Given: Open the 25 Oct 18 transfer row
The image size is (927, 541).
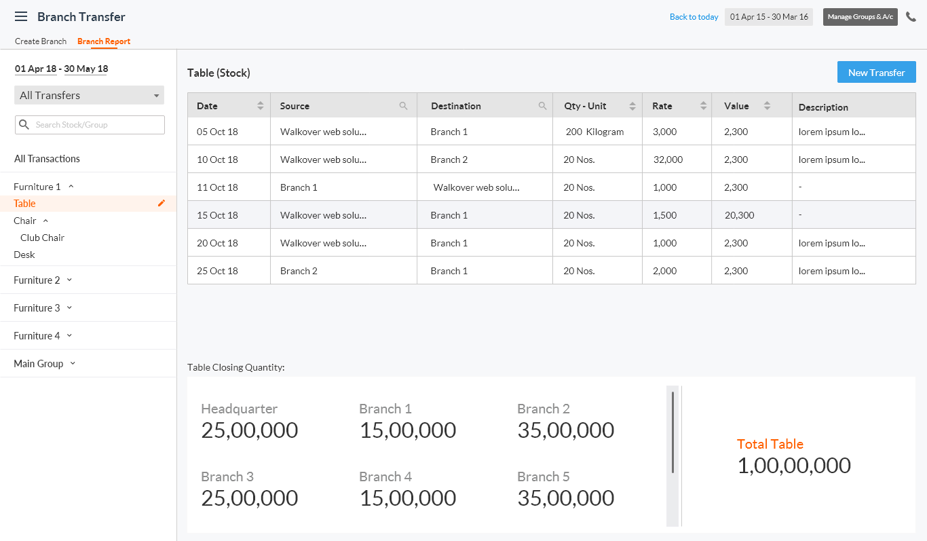Looking at the screenshot, I should coord(552,271).
